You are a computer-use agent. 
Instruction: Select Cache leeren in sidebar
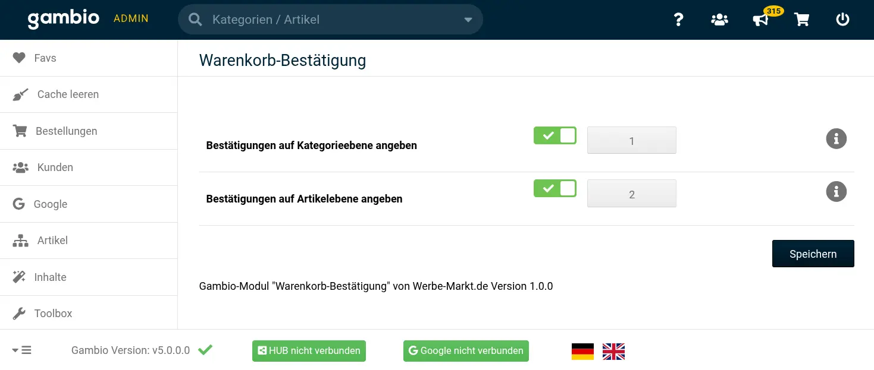pos(68,94)
